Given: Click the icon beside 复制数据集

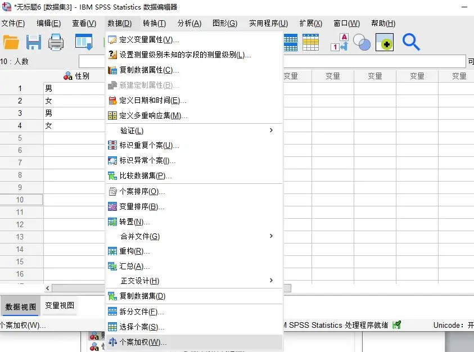Looking at the screenshot, I should pos(112,296).
